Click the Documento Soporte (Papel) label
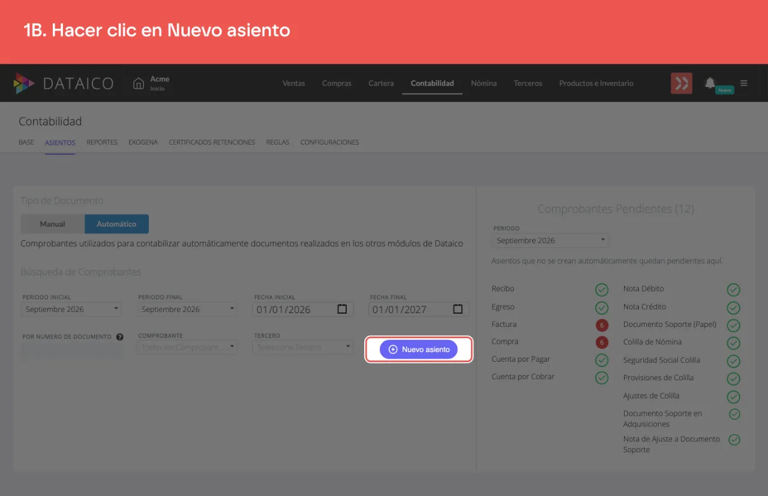Image resolution: width=768 pixels, height=496 pixels. [x=670, y=324]
